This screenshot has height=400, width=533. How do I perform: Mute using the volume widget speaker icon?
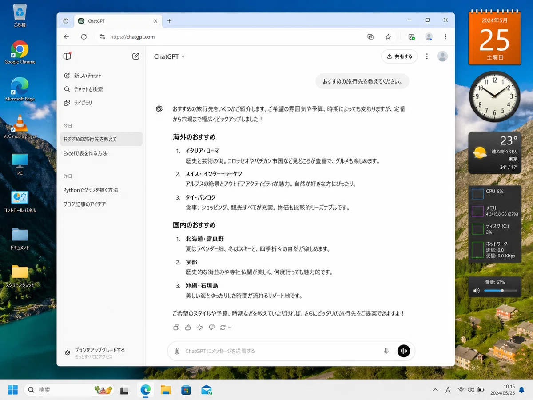click(477, 291)
